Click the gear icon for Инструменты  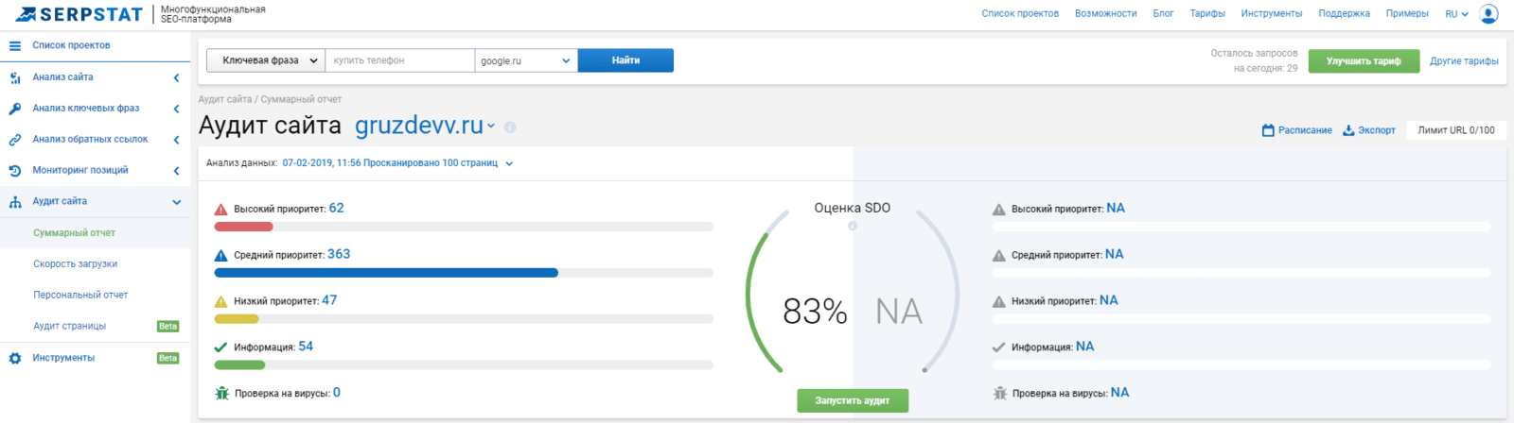pos(15,359)
